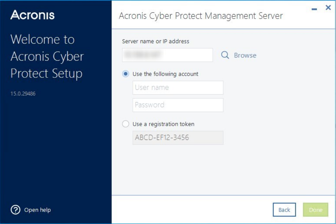Focus the Server name or IP address field
Image resolution: width=336 pixels, height=224 pixels.
(x=167, y=55)
